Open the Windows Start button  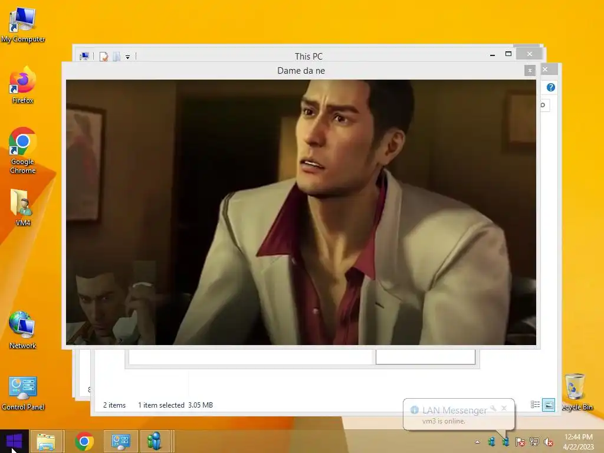point(14,441)
